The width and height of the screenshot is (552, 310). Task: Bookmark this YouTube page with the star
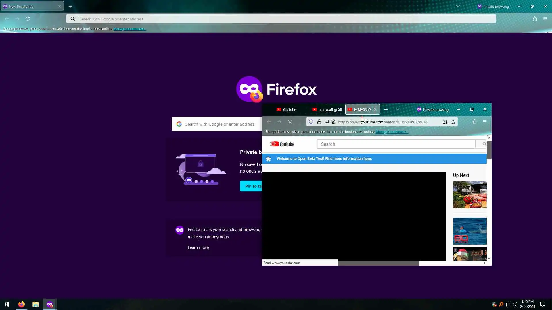(x=453, y=122)
